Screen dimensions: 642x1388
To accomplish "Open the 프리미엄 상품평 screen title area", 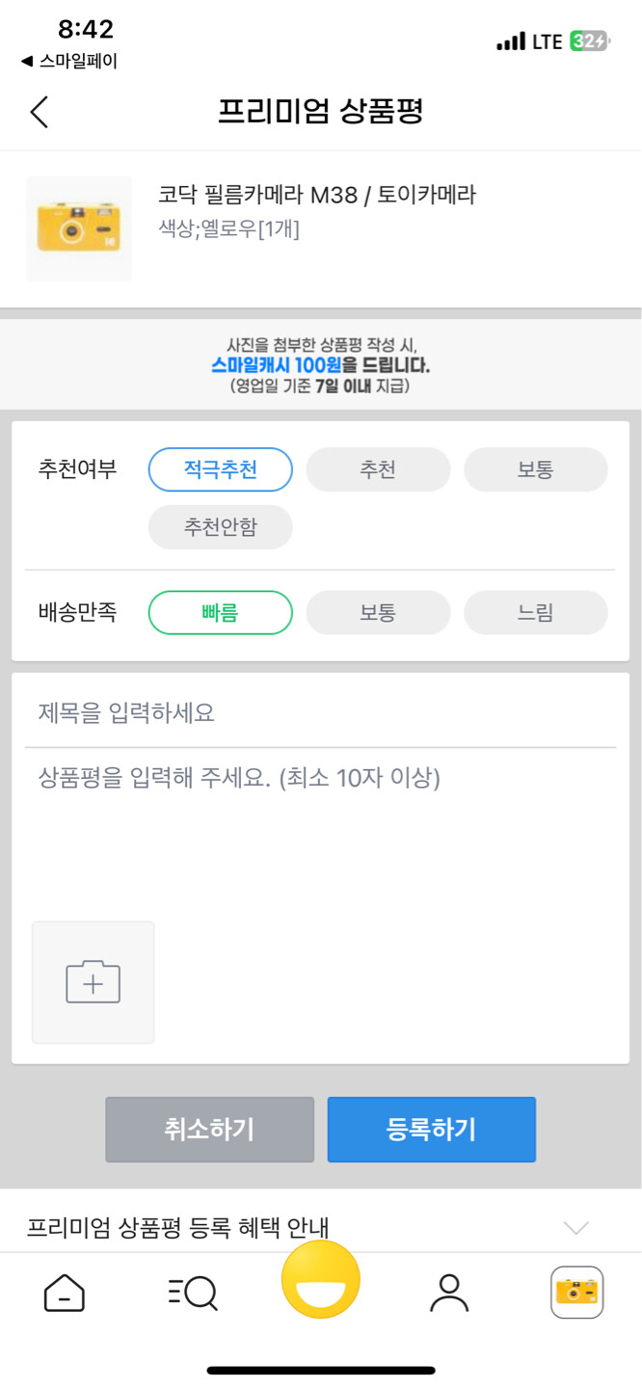I will [x=321, y=112].
